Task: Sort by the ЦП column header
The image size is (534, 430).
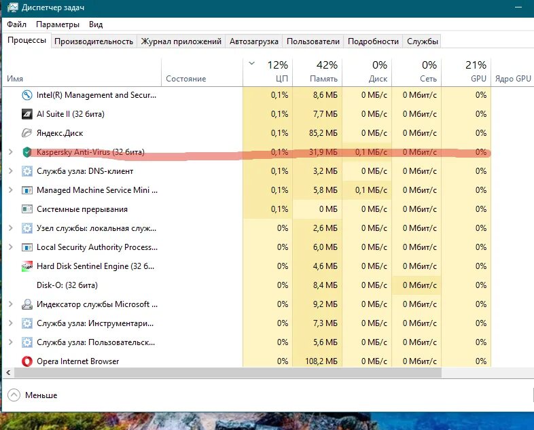Action: (268, 72)
